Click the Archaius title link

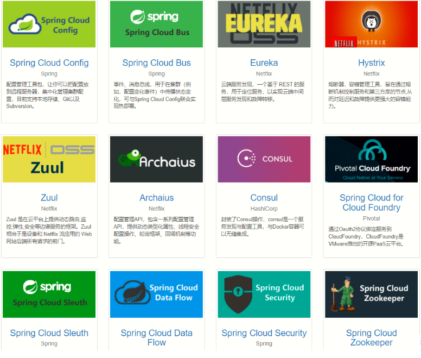coord(156,198)
